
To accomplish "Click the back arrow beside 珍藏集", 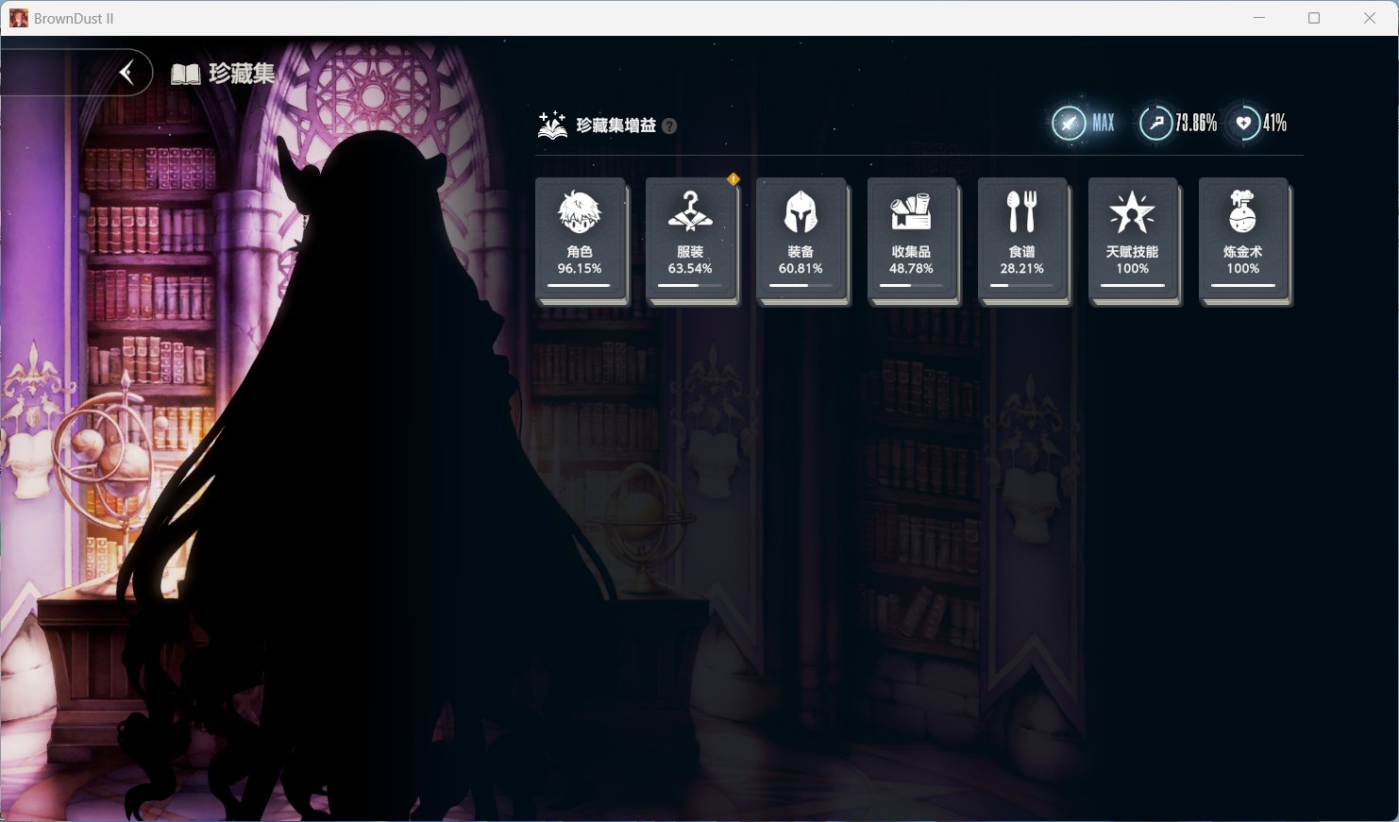I will click(x=126, y=73).
